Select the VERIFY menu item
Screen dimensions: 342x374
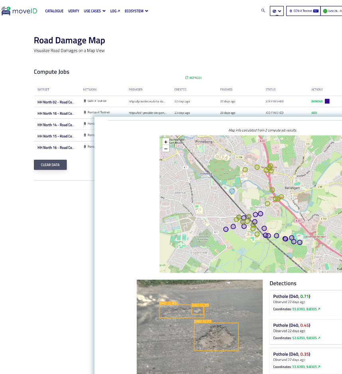click(x=73, y=11)
